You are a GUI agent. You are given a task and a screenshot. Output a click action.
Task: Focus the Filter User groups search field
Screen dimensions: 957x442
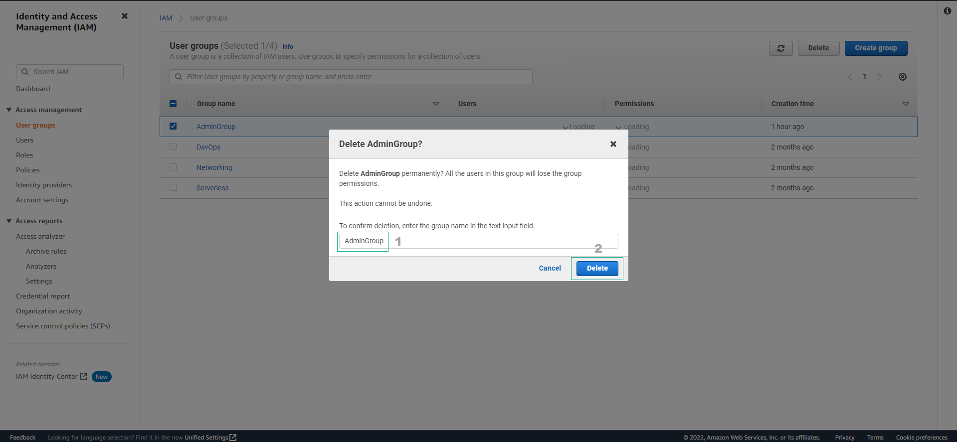pos(351,77)
